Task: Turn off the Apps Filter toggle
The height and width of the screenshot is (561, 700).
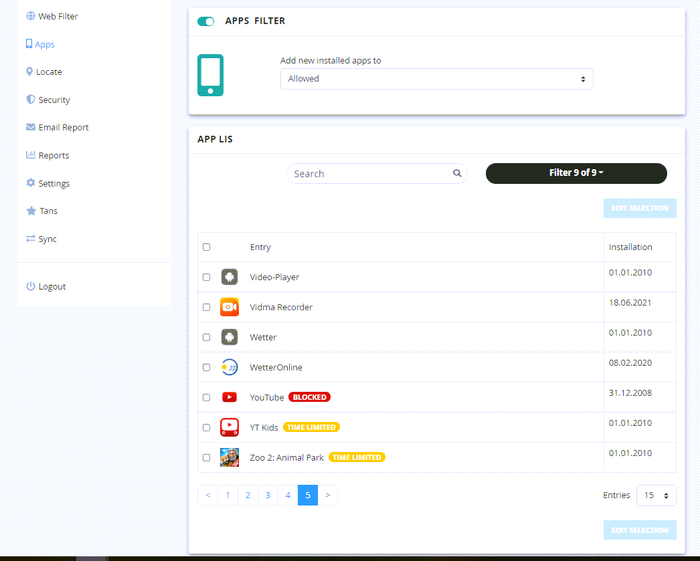Action: (206, 21)
